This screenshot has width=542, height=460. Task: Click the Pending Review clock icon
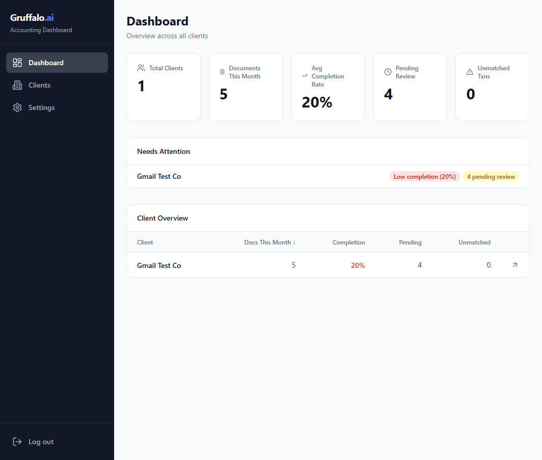tap(388, 72)
